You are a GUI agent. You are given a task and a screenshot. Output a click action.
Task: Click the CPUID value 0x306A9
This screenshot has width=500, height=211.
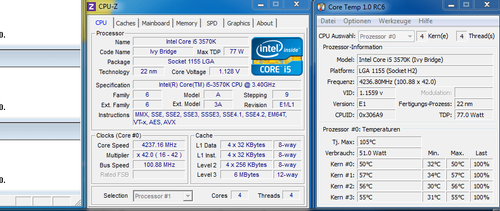[377, 115]
